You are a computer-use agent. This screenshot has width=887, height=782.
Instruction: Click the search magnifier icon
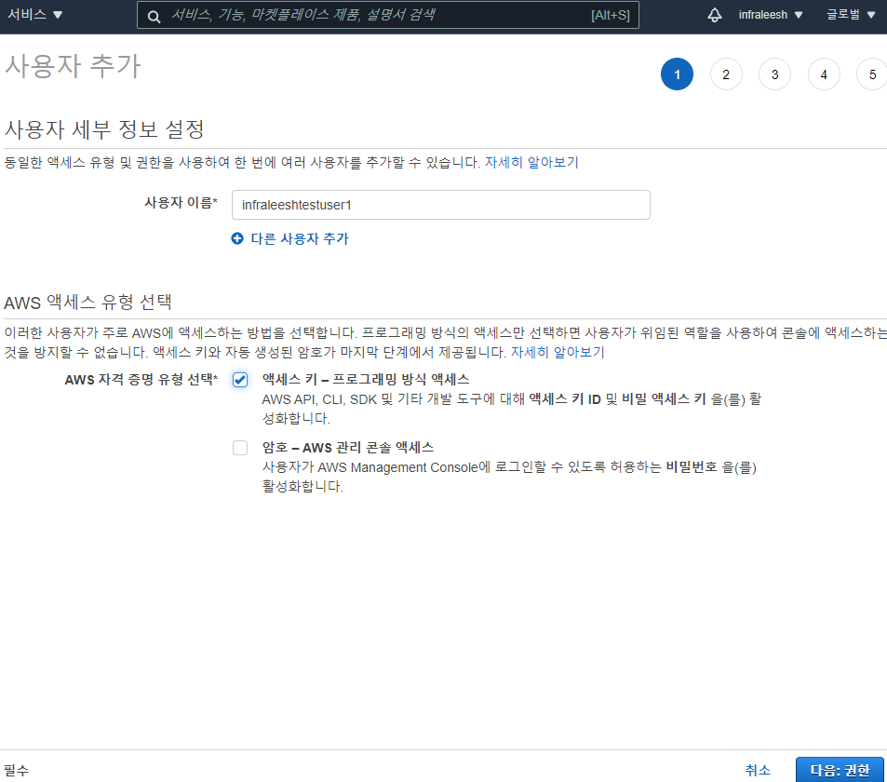pyautogui.click(x=154, y=17)
